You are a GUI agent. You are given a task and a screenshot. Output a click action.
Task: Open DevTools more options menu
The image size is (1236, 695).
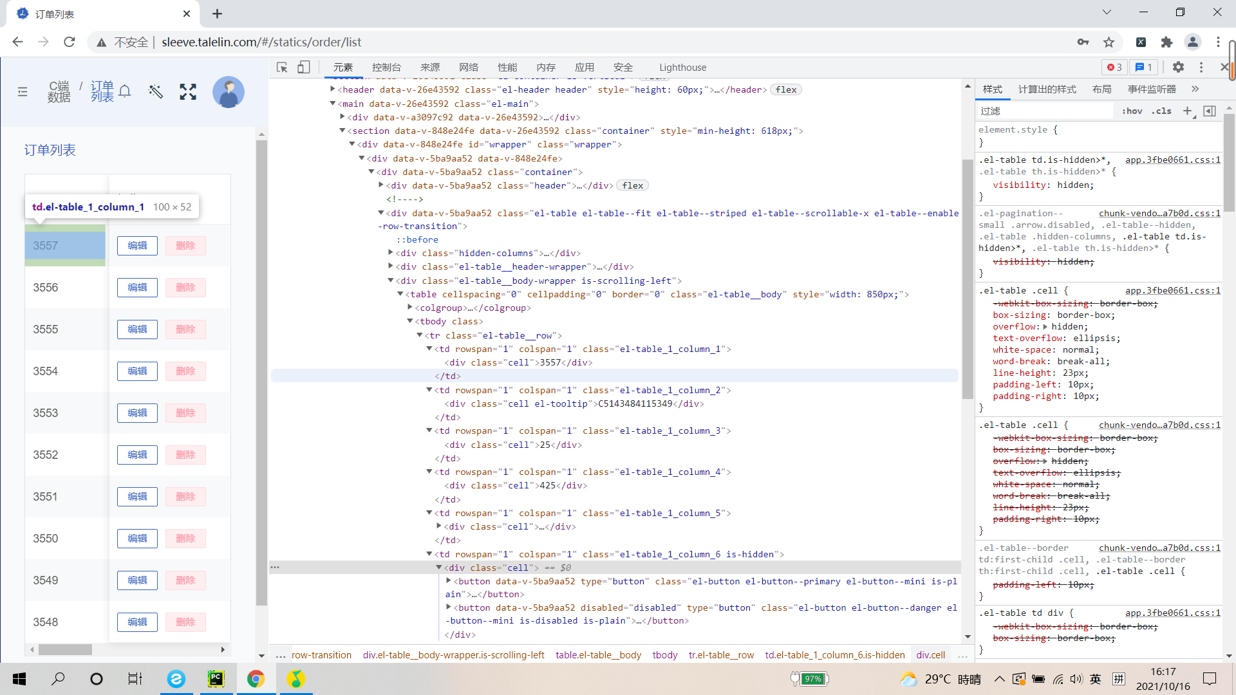[1201, 67]
